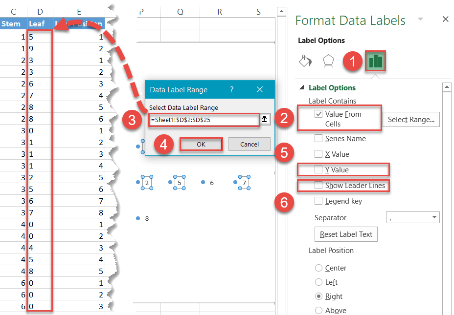Check the X Value option

[x=318, y=154]
